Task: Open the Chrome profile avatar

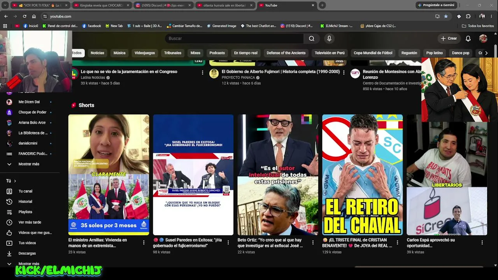Action: (482, 16)
